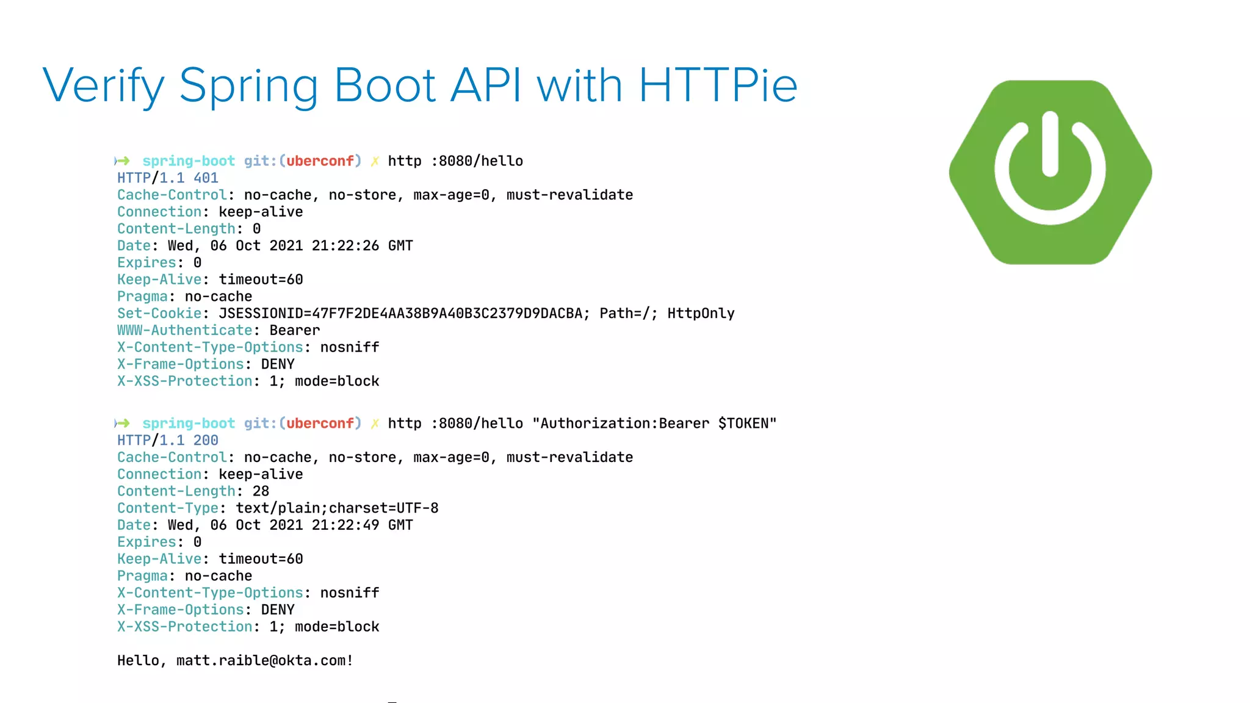Click the second 'spring-boot' directory name

(189, 424)
